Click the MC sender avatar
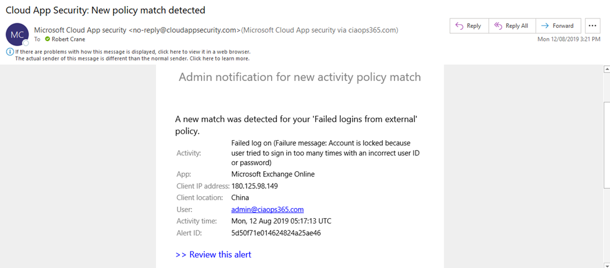Screen dimensions: 610x268 17,34
